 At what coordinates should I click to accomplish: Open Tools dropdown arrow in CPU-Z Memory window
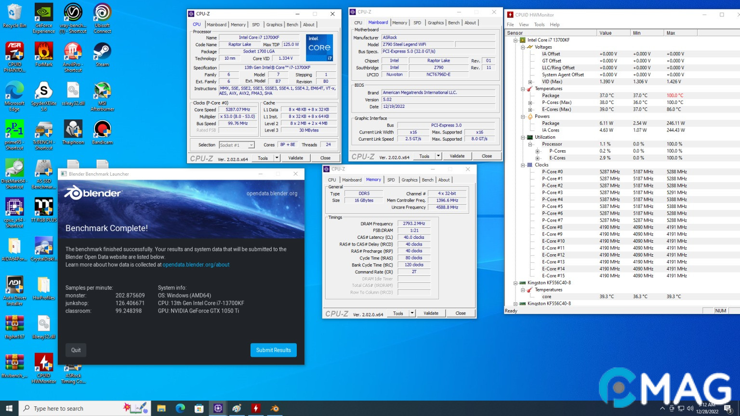pos(412,313)
